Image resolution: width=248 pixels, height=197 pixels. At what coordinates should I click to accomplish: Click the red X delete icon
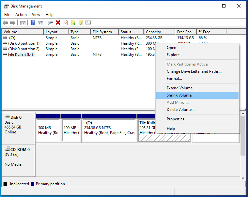pyautogui.click(x=58, y=23)
